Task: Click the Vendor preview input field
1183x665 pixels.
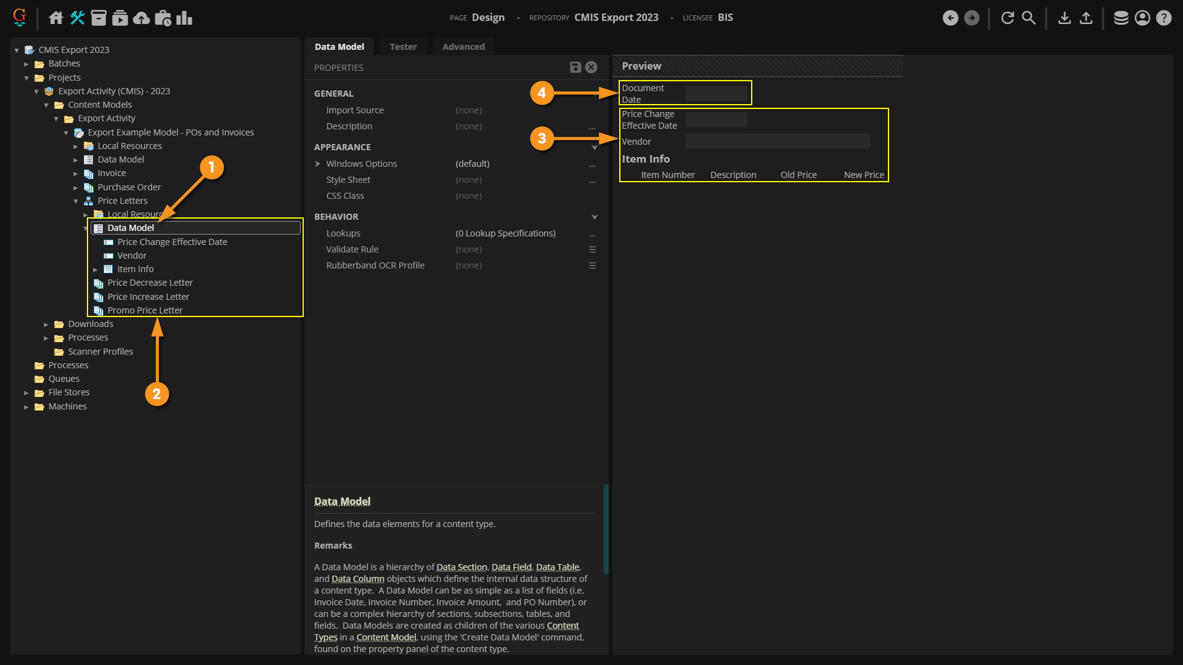Action: 778,142
